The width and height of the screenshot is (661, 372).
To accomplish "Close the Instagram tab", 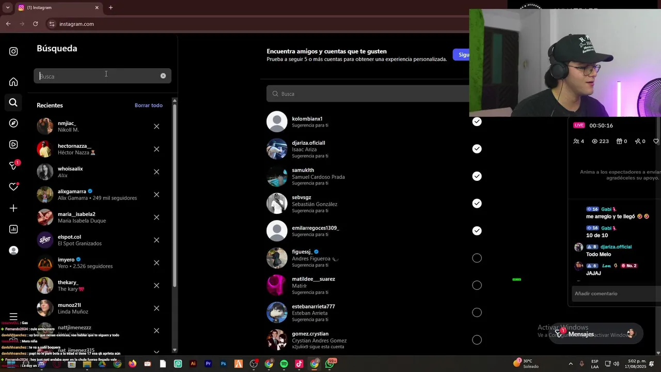I will coord(97,8).
